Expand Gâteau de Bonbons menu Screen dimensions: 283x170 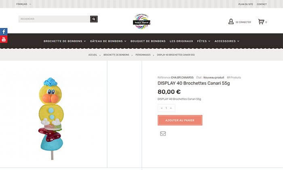click(x=108, y=41)
